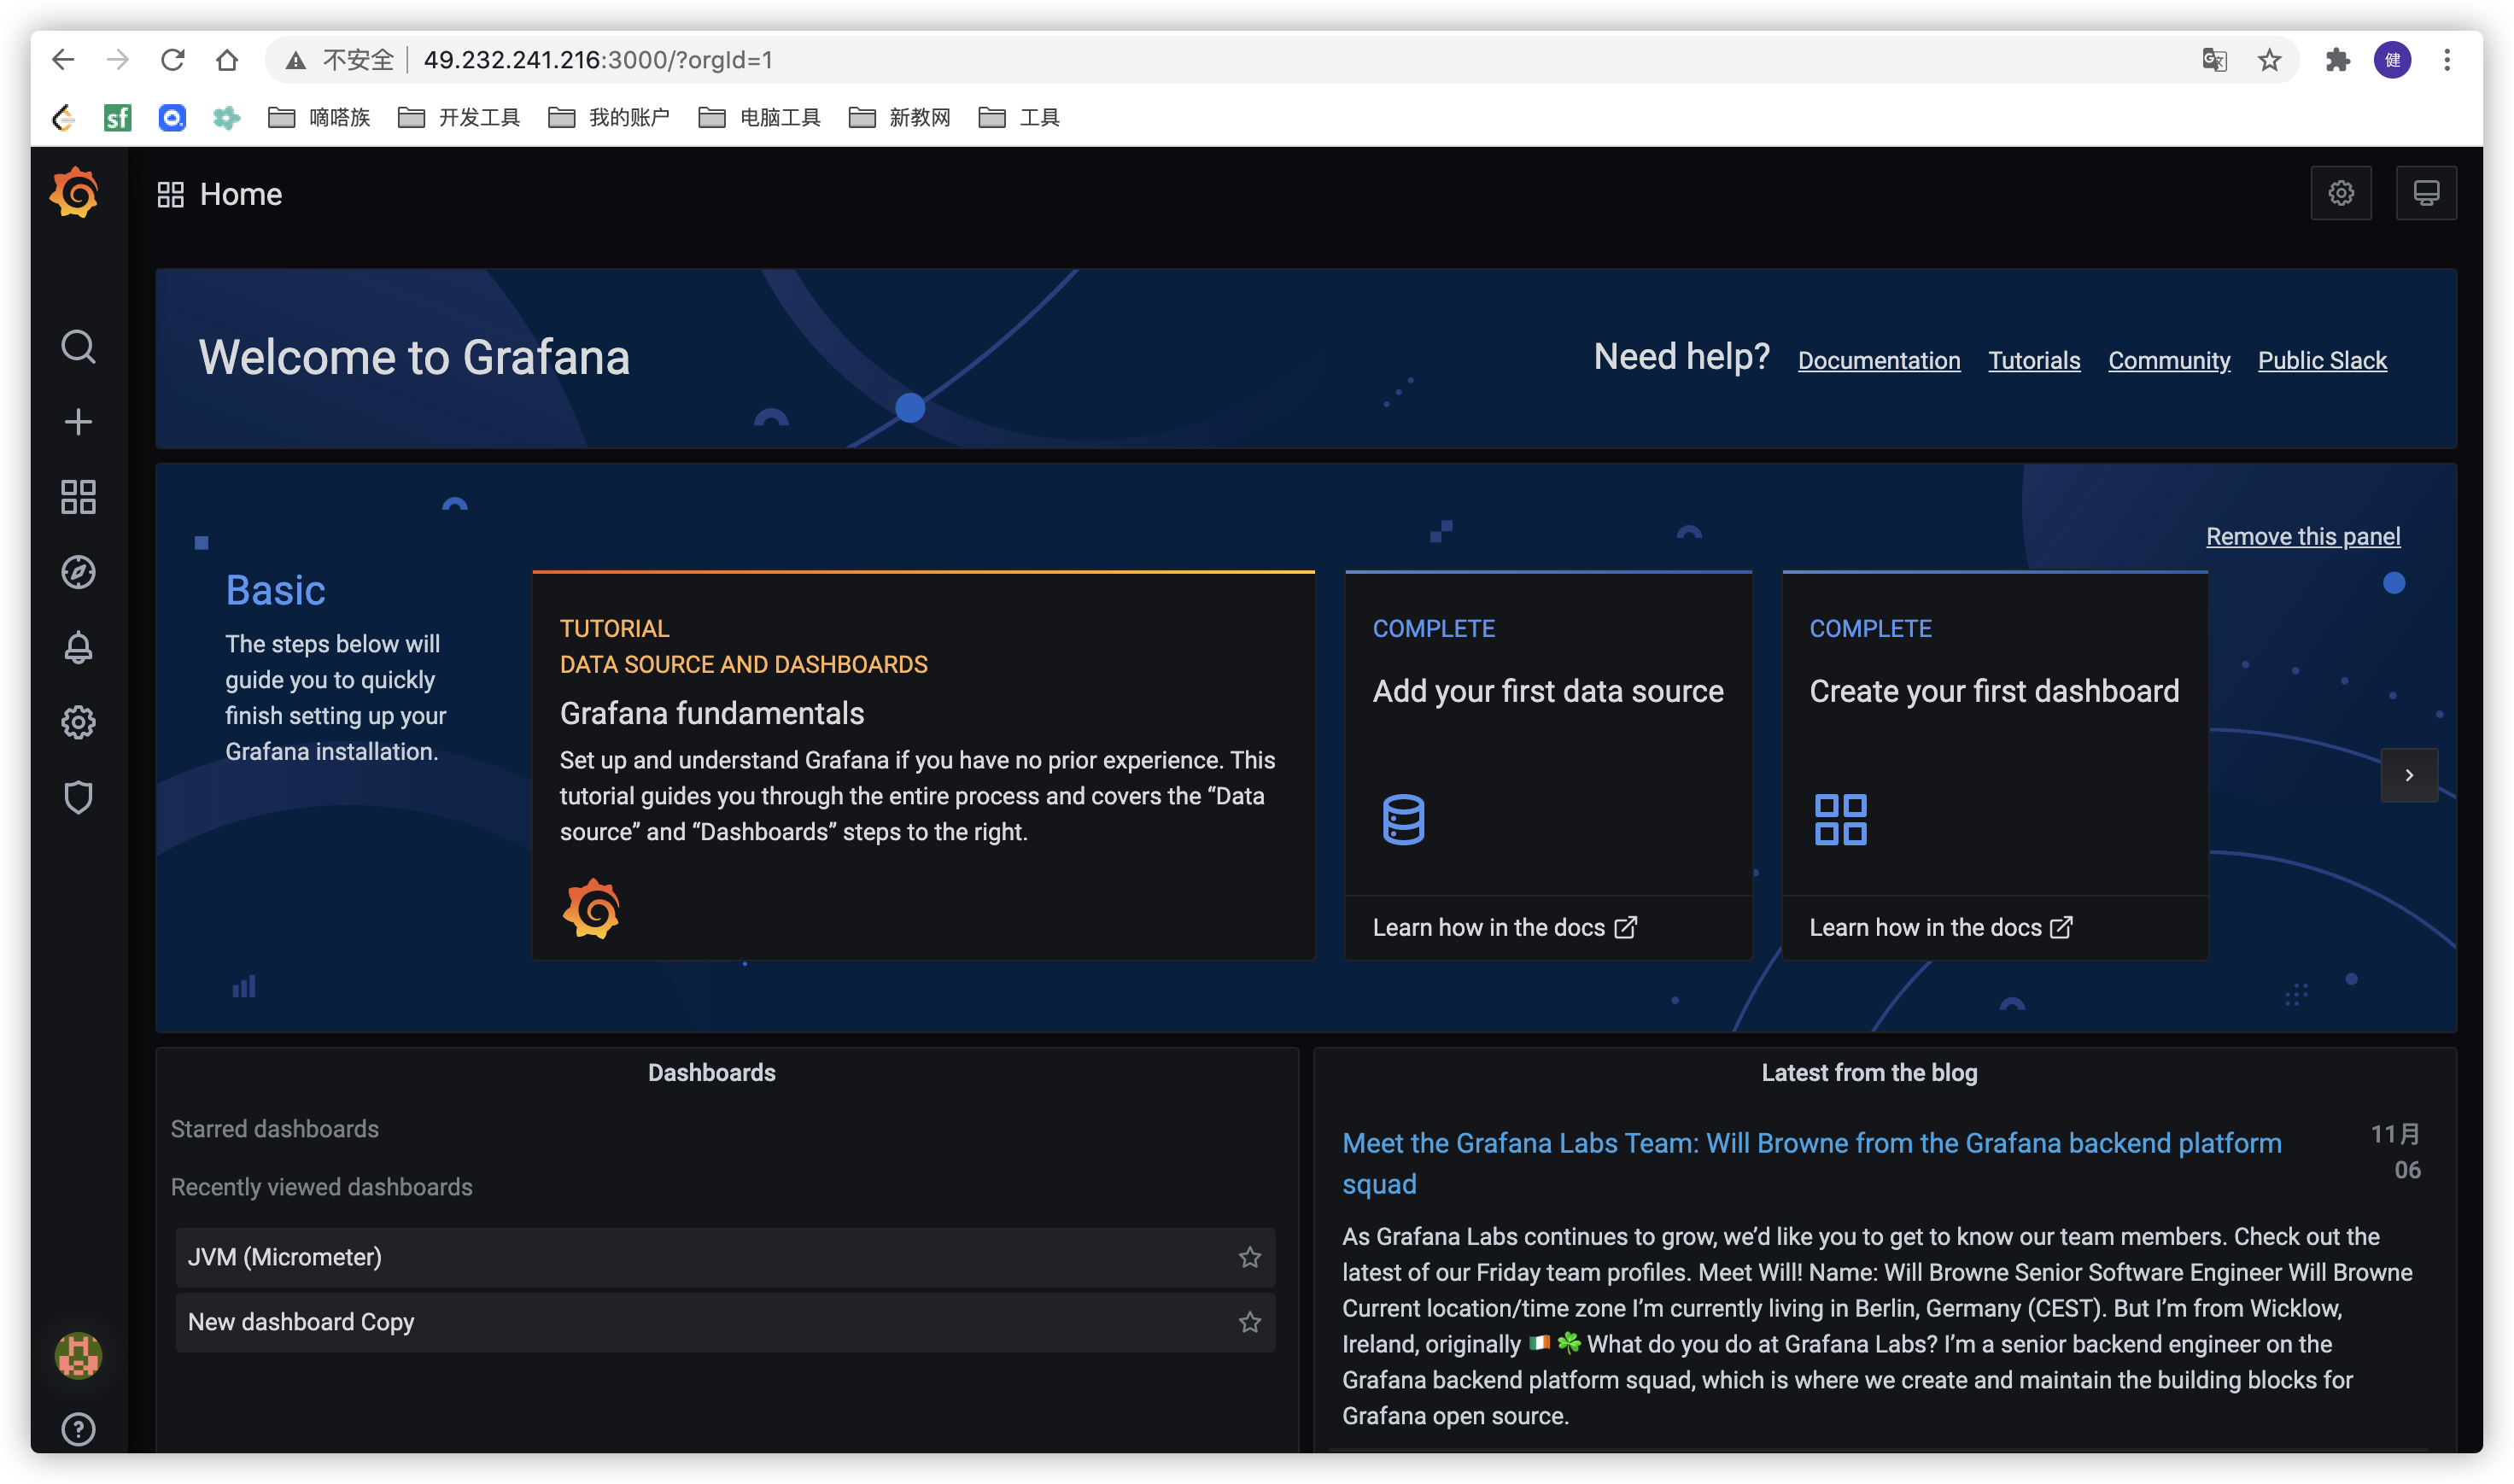
Task: Star the JVM (Micrometer) dashboard
Action: coord(1250,1257)
